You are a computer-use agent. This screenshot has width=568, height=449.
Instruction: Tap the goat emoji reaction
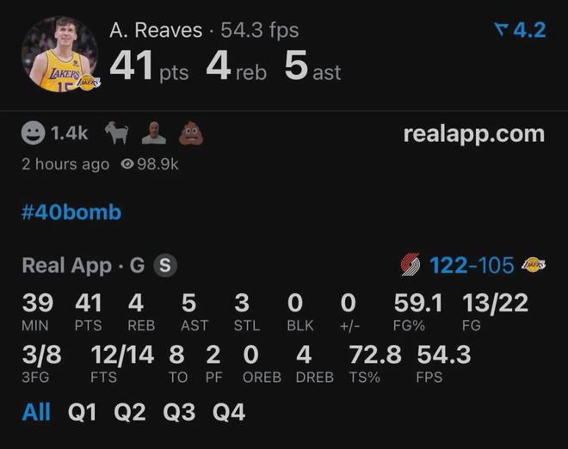(x=116, y=133)
